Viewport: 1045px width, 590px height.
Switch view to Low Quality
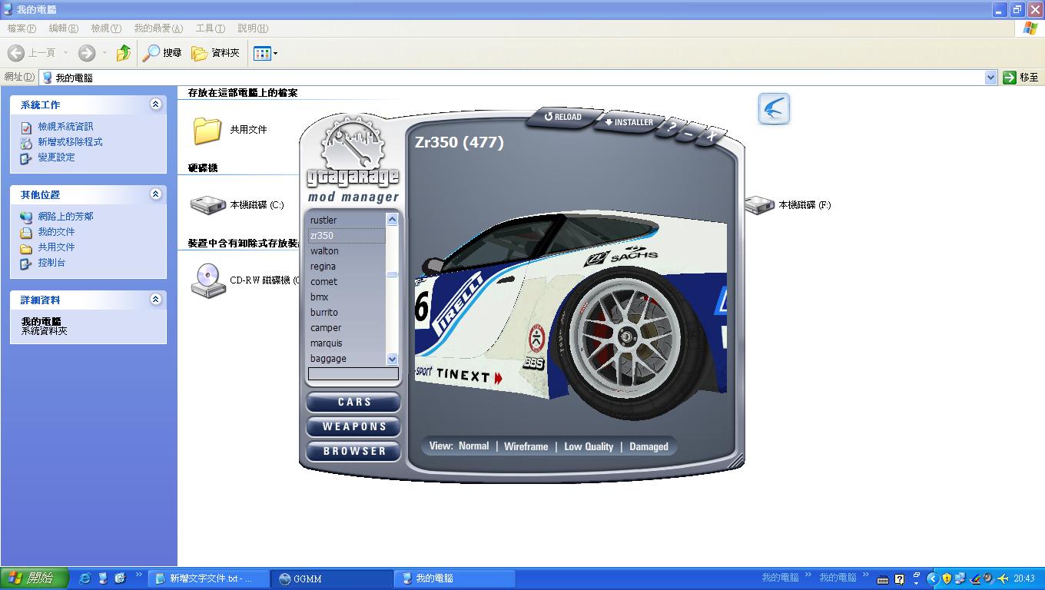pyautogui.click(x=589, y=446)
